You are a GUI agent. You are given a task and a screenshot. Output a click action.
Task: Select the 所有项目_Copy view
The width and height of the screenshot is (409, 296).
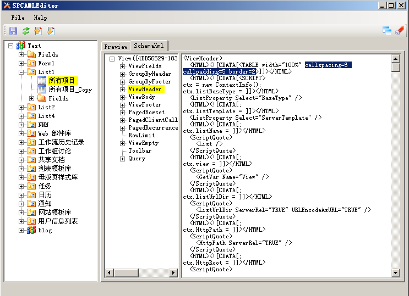[70, 90]
